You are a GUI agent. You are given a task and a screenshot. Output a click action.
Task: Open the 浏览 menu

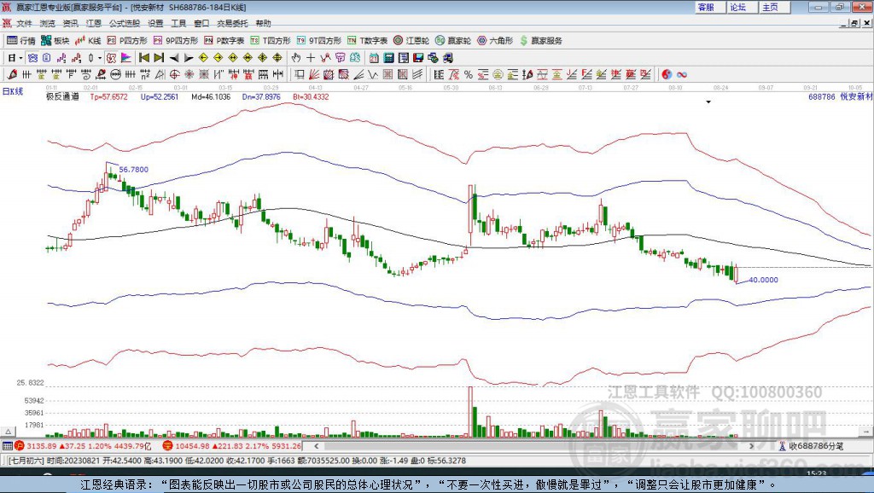click(x=48, y=23)
